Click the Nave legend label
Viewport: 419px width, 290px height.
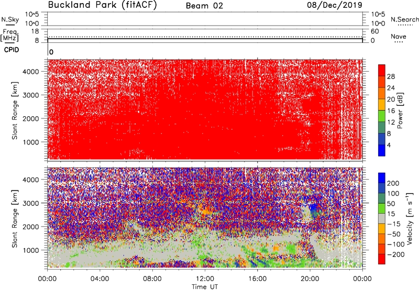point(399,36)
